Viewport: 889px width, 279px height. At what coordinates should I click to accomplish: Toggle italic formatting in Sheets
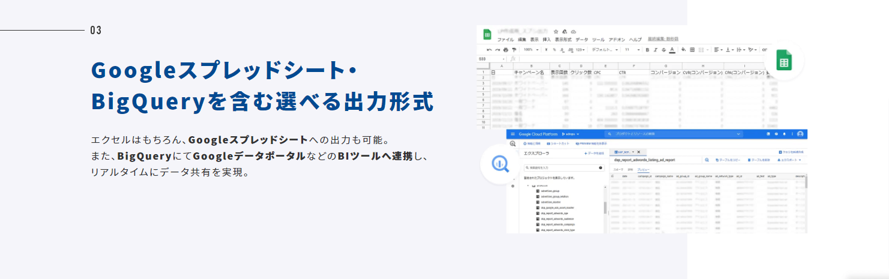pos(655,50)
